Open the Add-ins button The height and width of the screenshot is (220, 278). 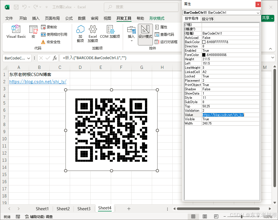80,34
